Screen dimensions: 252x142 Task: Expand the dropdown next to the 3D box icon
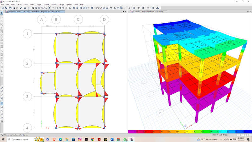95,8
